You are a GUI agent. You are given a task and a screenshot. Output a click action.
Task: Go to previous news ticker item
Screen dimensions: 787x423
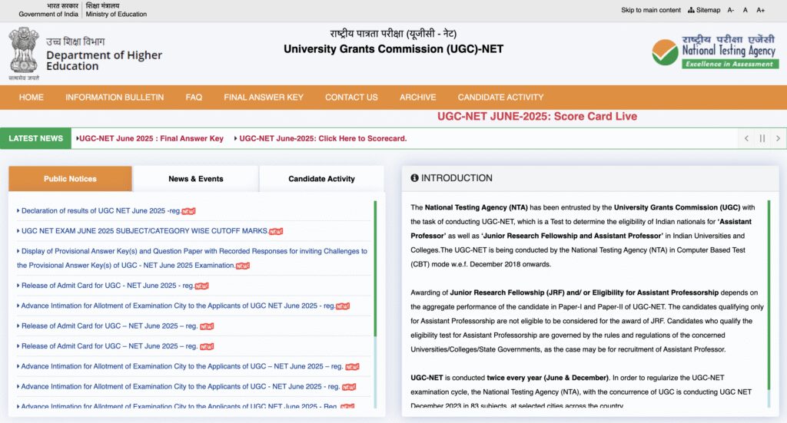click(746, 138)
